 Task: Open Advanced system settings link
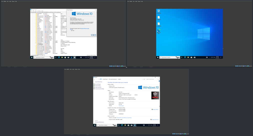click(99, 89)
